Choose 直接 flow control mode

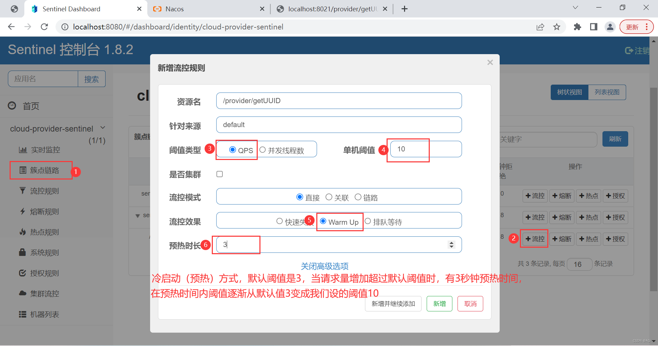300,197
